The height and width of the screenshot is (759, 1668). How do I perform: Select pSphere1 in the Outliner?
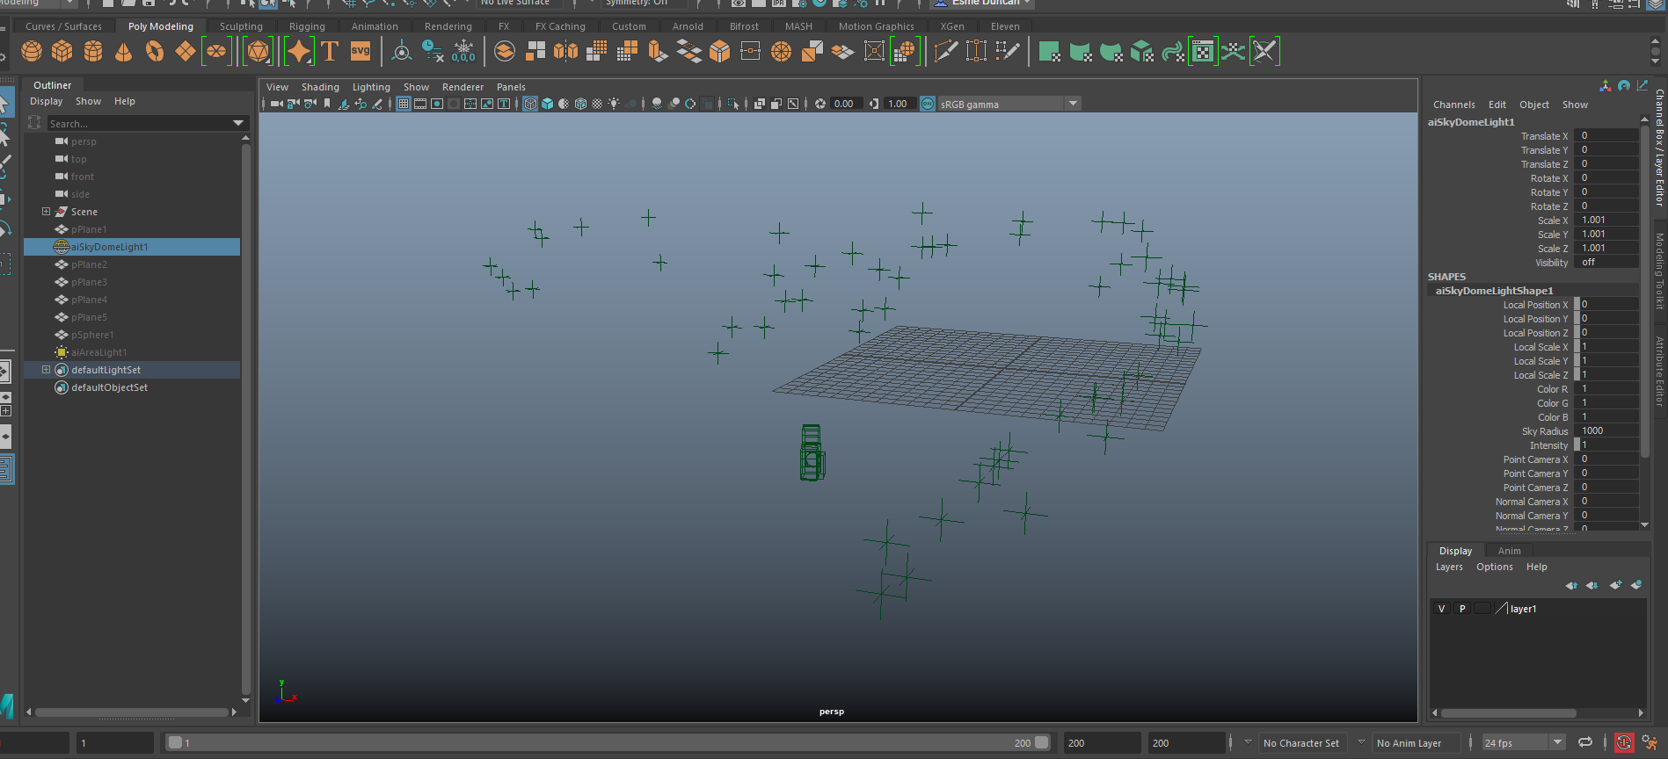pos(92,335)
